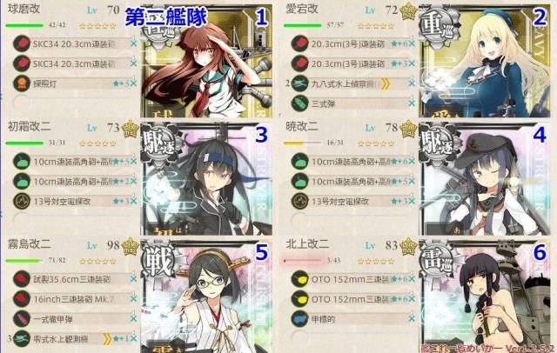Screen dimensions: 557x353
Task: Open Atago's heavy cruiser card image
Action: (x=485, y=61)
